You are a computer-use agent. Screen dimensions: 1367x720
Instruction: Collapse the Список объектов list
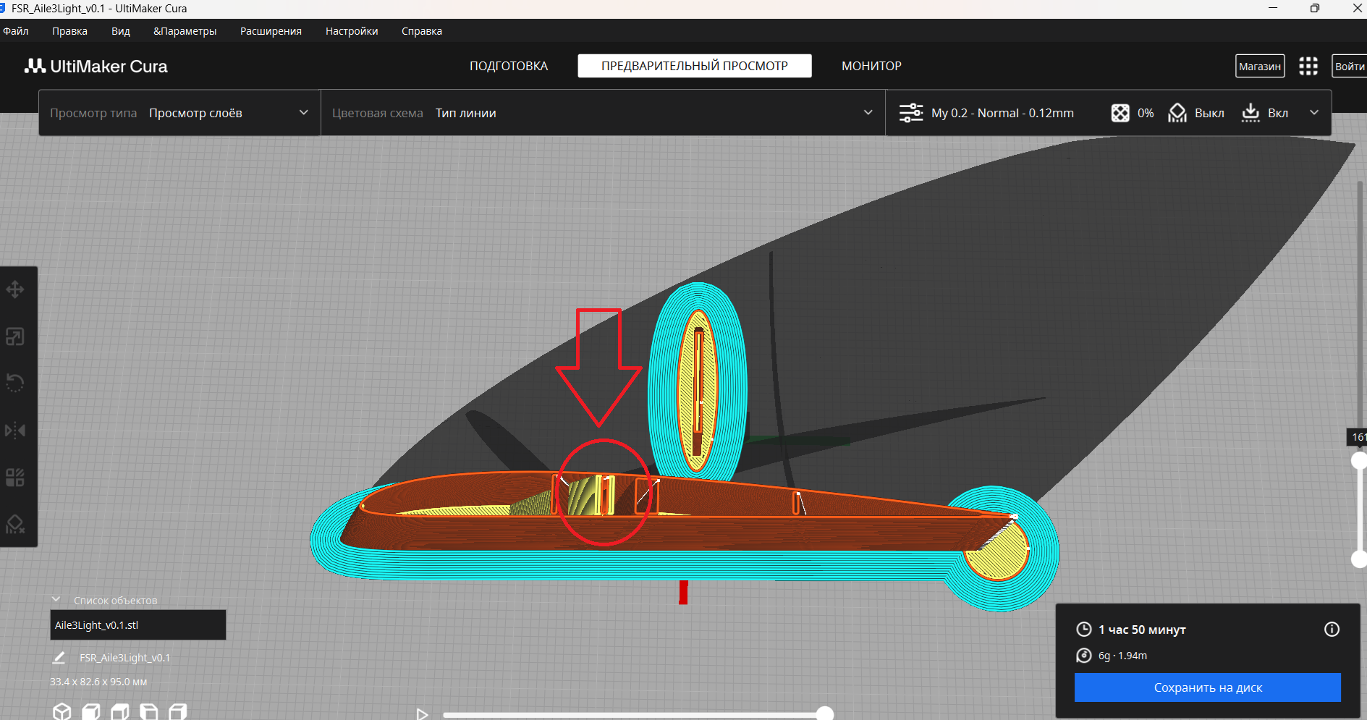[56, 599]
